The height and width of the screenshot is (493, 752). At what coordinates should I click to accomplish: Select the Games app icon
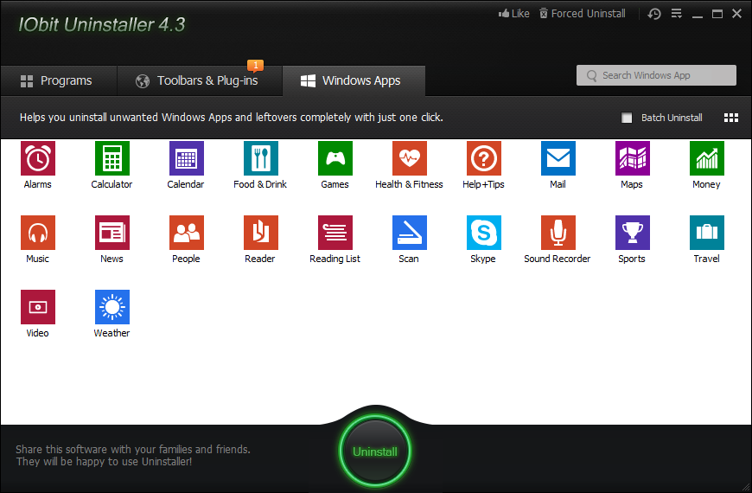click(335, 158)
